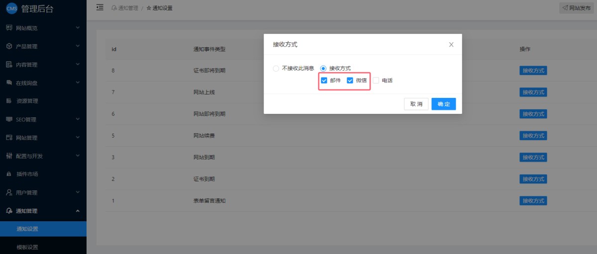Viewport: 597px width, 254px height.
Task: Click 接收方式 button for 网站到期 row
Action: pyautogui.click(x=533, y=157)
